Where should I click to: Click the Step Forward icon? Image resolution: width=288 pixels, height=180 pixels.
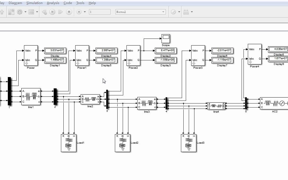click(x=60, y=12)
